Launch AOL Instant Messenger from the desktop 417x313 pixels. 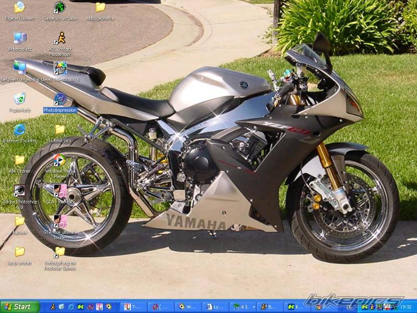click(x=60, y=44)
